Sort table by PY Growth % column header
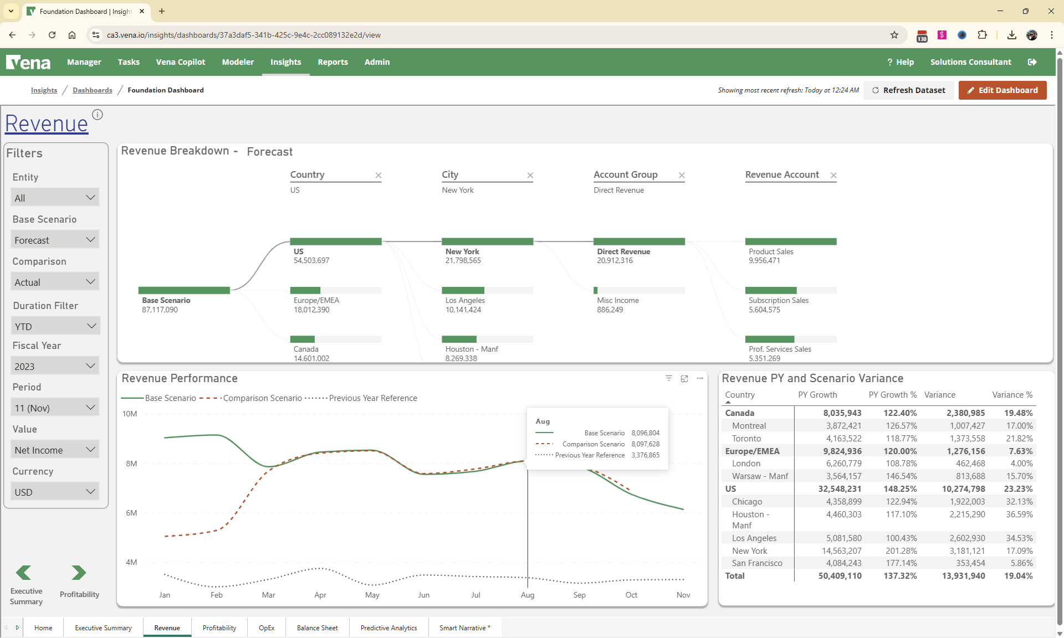Screen dimensions: 1064x638 coord(892,395)
